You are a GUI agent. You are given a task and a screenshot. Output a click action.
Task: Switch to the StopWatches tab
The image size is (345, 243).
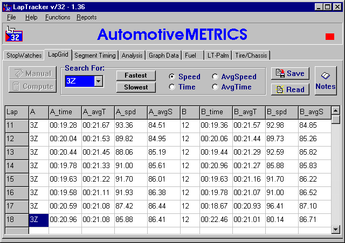pyautogui.click(x=24, y=55)
